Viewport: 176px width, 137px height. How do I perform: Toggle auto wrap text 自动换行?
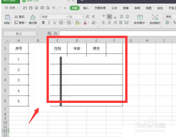155,20
